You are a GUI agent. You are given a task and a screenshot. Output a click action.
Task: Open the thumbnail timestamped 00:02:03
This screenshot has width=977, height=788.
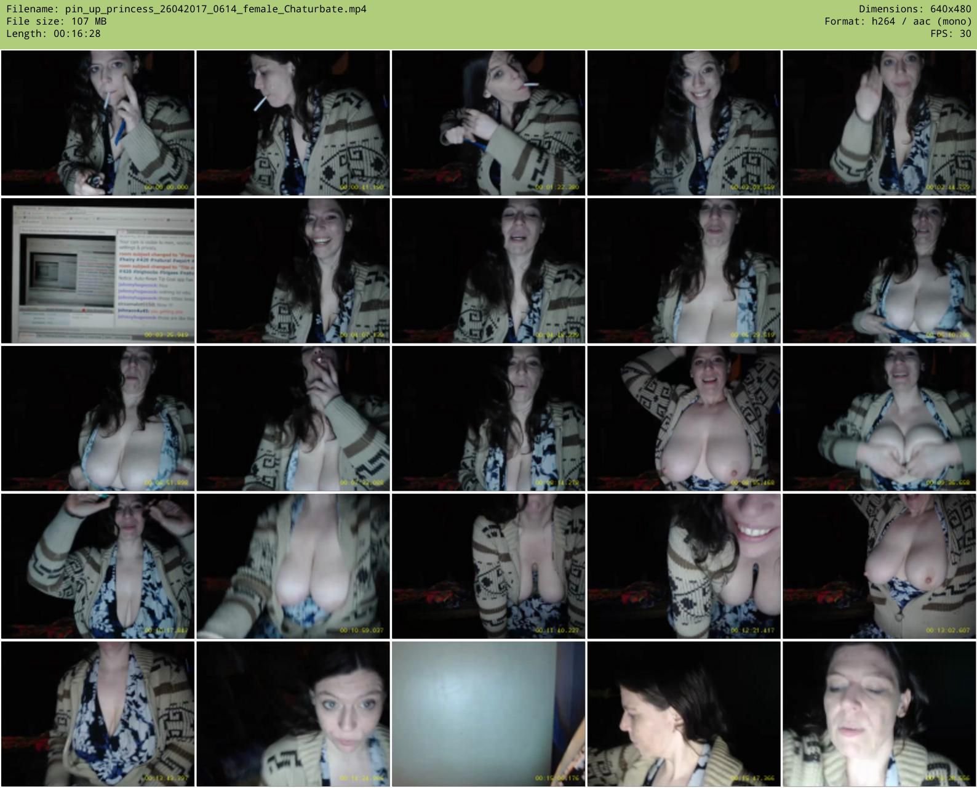(x=684, y=123)
